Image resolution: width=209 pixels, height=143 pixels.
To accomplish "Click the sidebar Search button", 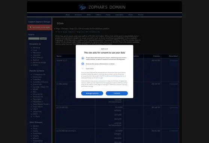I will coord(43,39).
